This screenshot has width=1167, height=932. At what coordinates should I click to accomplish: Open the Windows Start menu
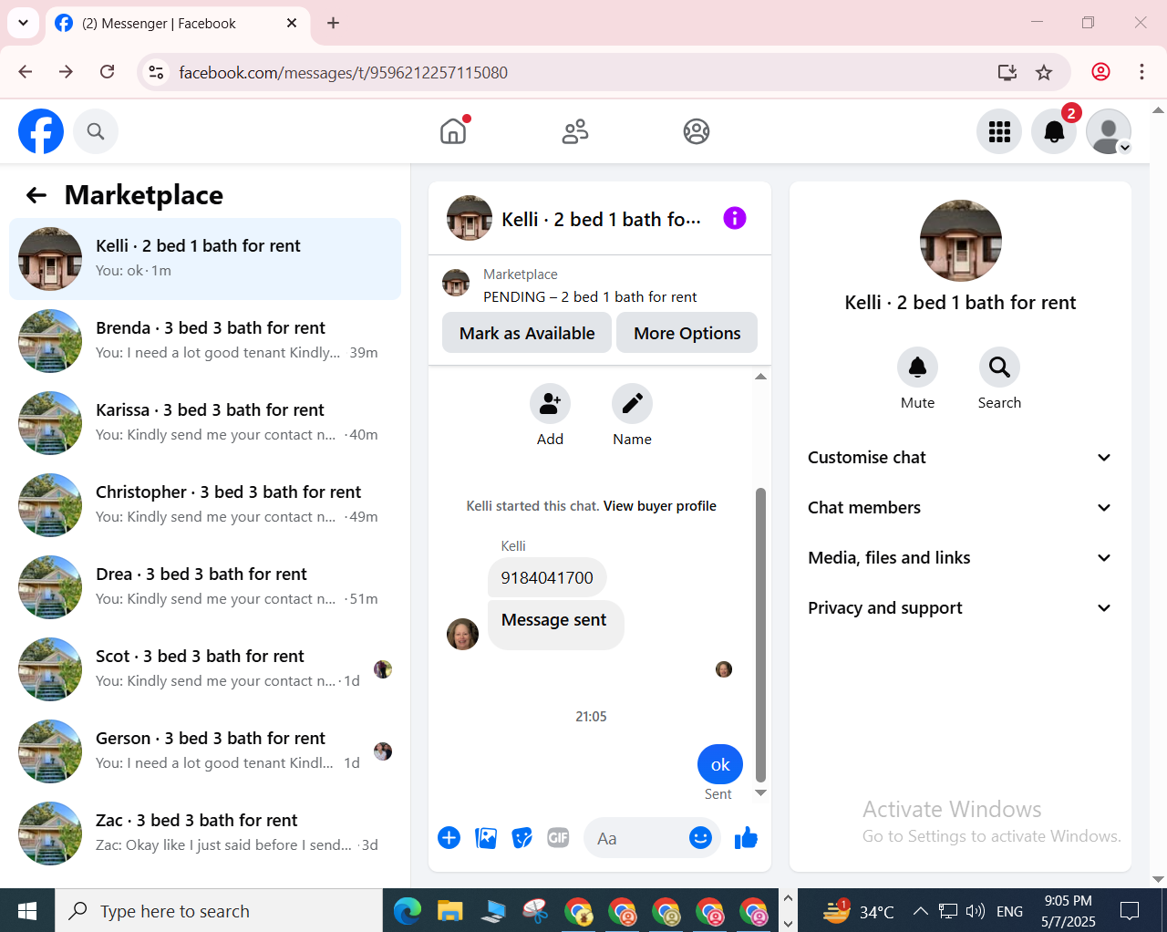(x=27, y=911)
